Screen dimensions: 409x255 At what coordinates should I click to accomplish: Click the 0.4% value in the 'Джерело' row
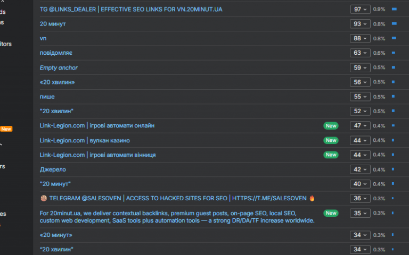[379, 169]
